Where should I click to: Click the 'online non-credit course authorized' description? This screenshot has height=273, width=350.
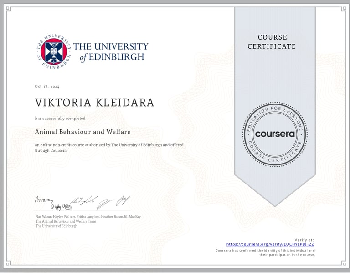[109, 148]
